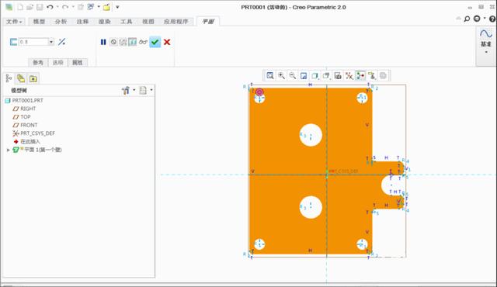The height and width of the screenshot is (287, 497).
Task: Open the 选项 panel tab
Action: [57, 62]
